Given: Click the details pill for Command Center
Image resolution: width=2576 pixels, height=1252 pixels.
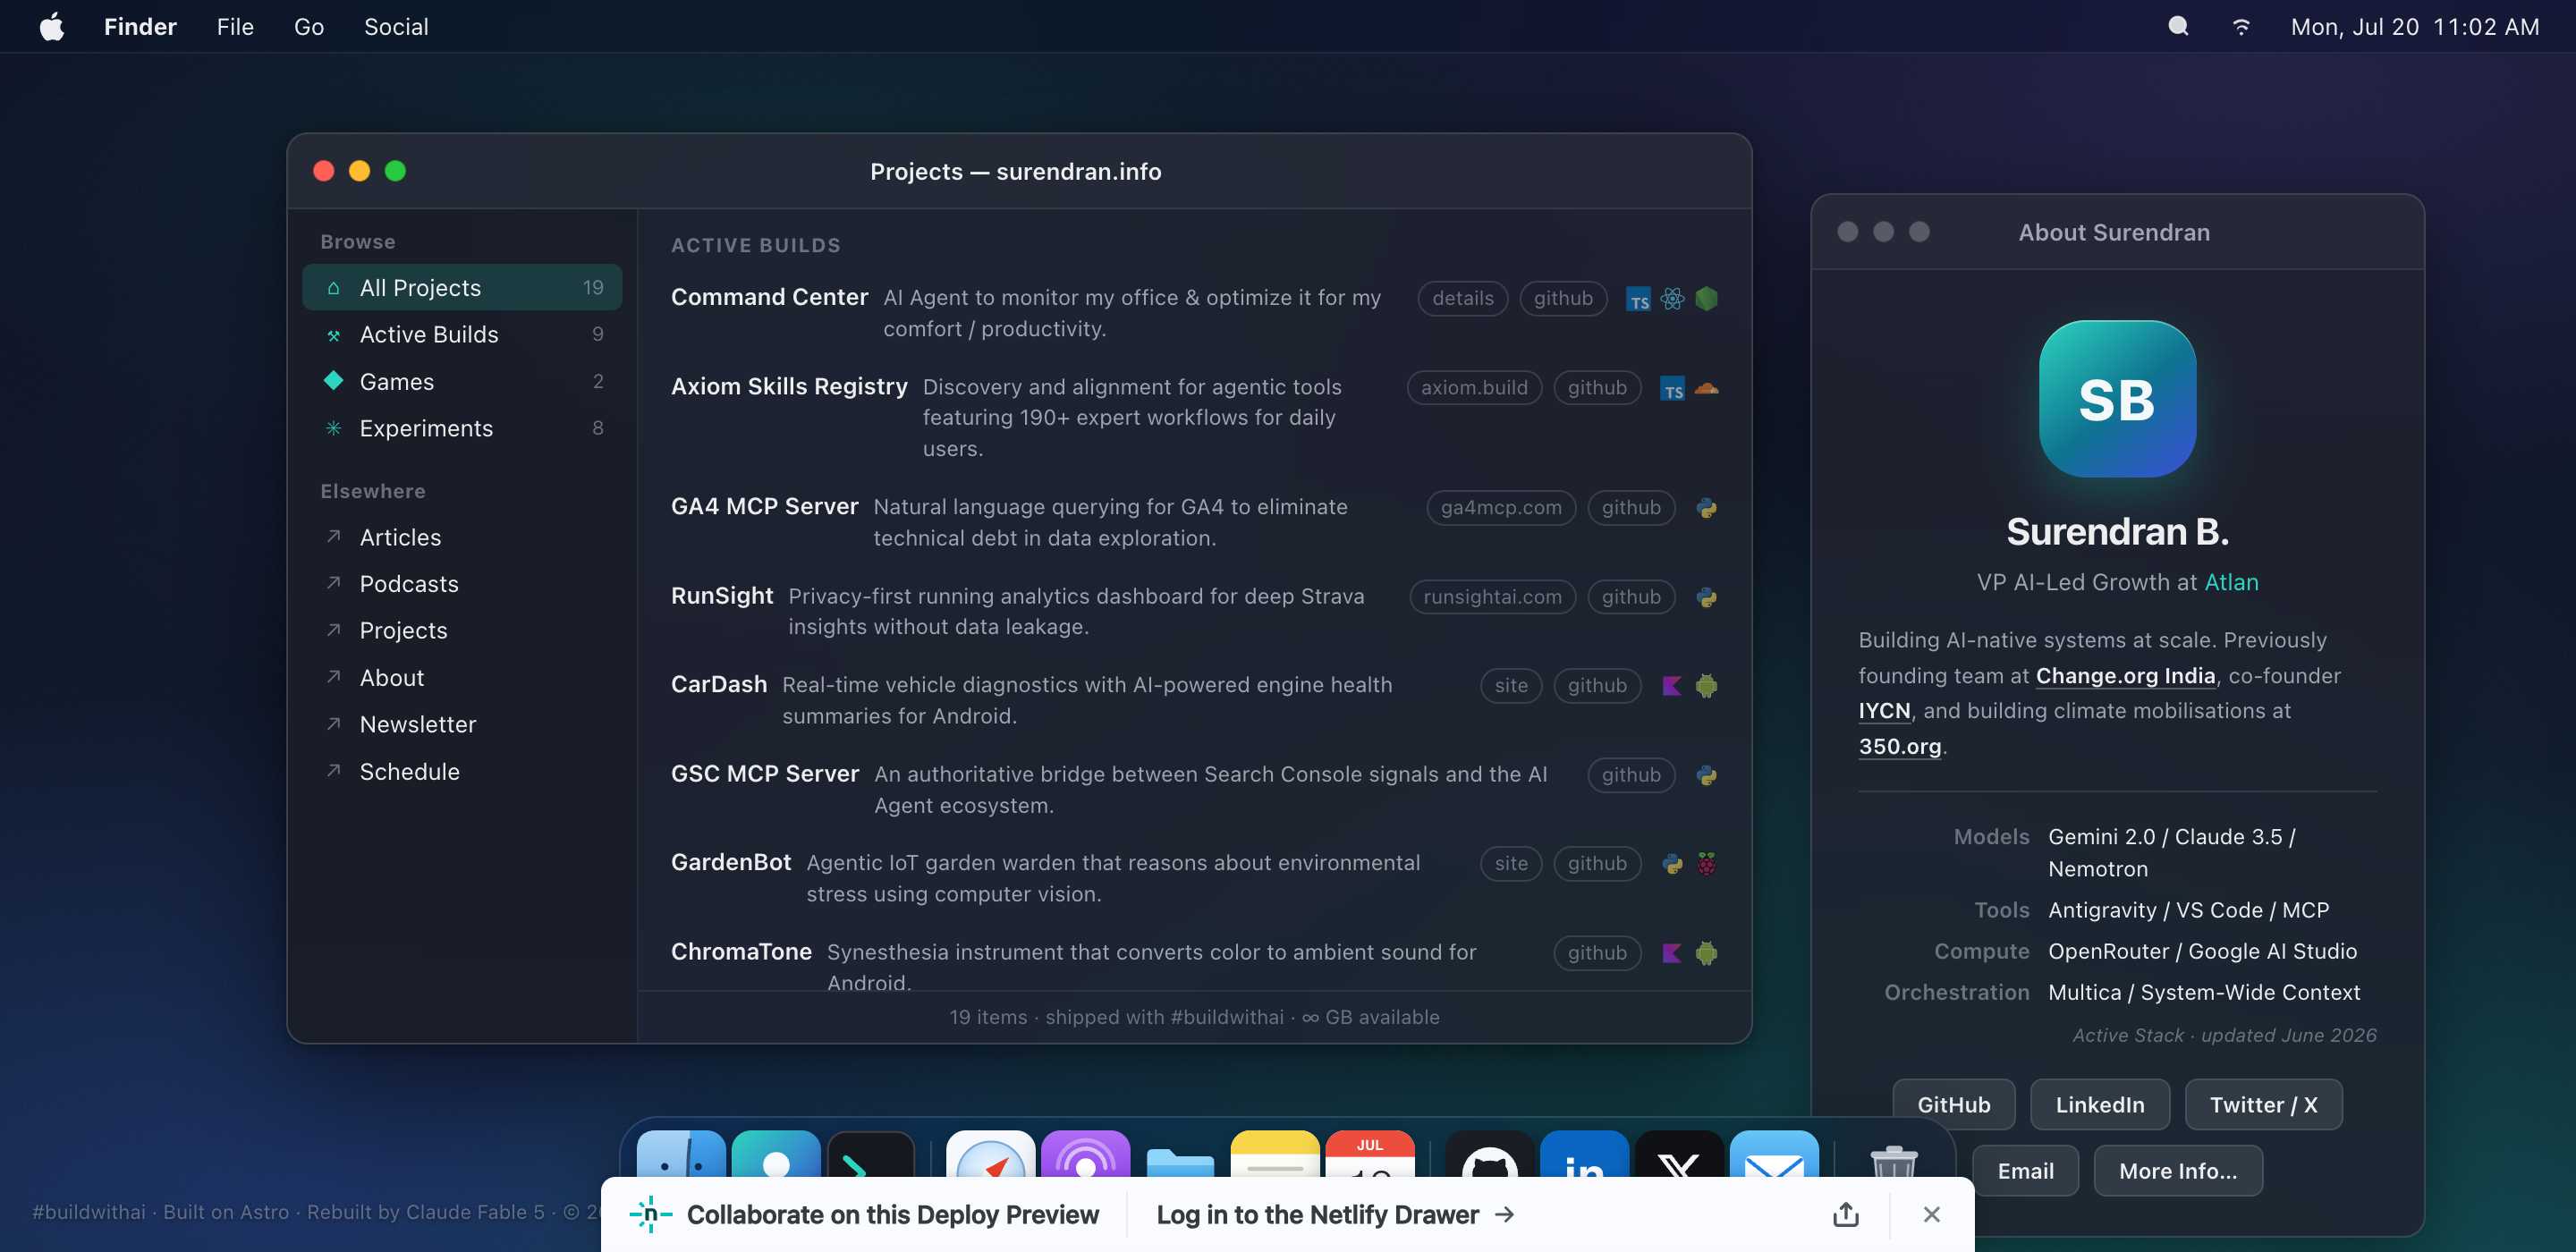Looking at the screenshot, I should pos(1462,299).
